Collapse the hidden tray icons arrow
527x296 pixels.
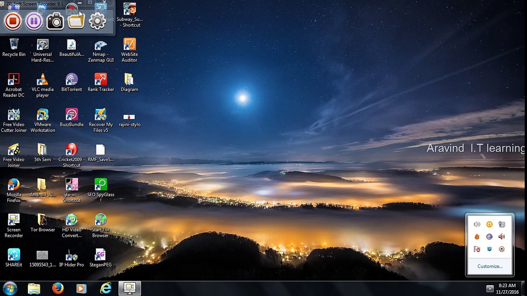490,289
